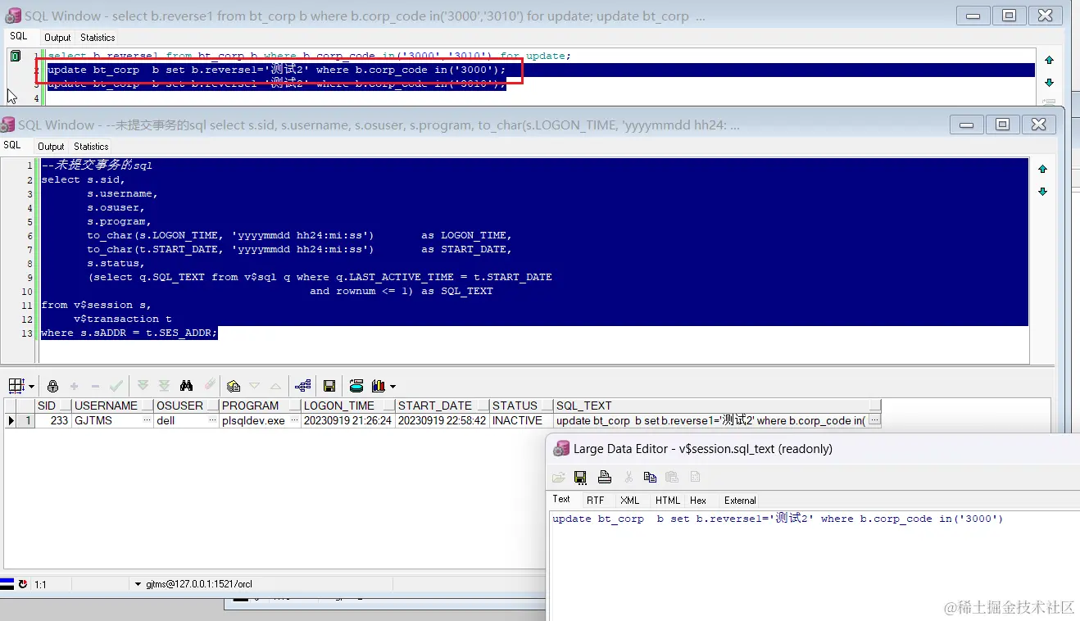Click the linked query tree icon
Screen dimensions: 1080x621
point(303,386)
